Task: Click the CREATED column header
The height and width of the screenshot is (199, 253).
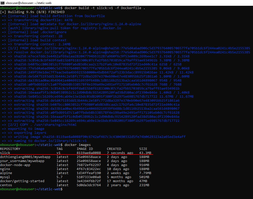Action: [114, 149]
